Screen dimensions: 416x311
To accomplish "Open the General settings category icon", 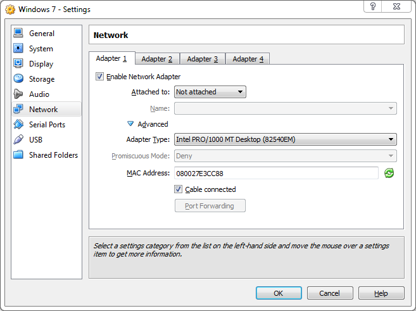I will point(18,34).
